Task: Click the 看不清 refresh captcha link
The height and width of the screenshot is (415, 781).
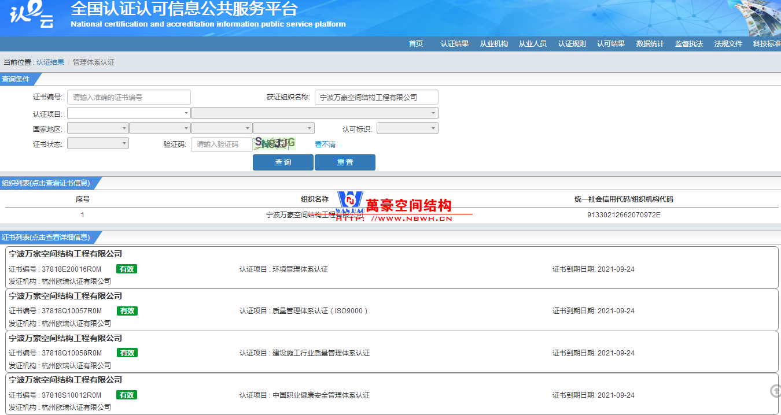Action: [325, 144]
